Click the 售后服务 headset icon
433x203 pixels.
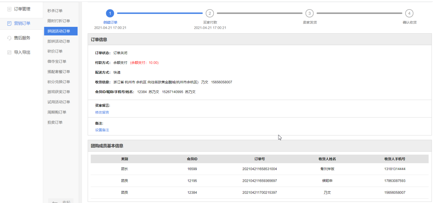[x=9, y=38]
